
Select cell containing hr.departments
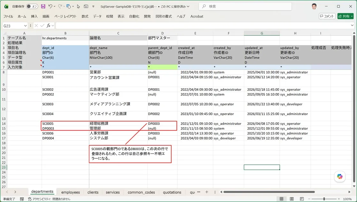pyautogui.click(x=65, y=38)
